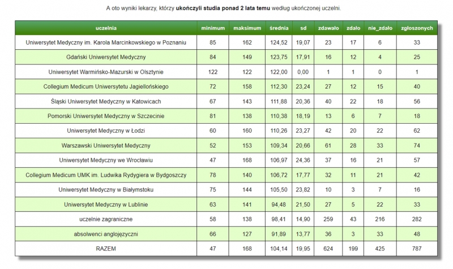Click the 'uczelnia' column header

click(x=106, y=28)
